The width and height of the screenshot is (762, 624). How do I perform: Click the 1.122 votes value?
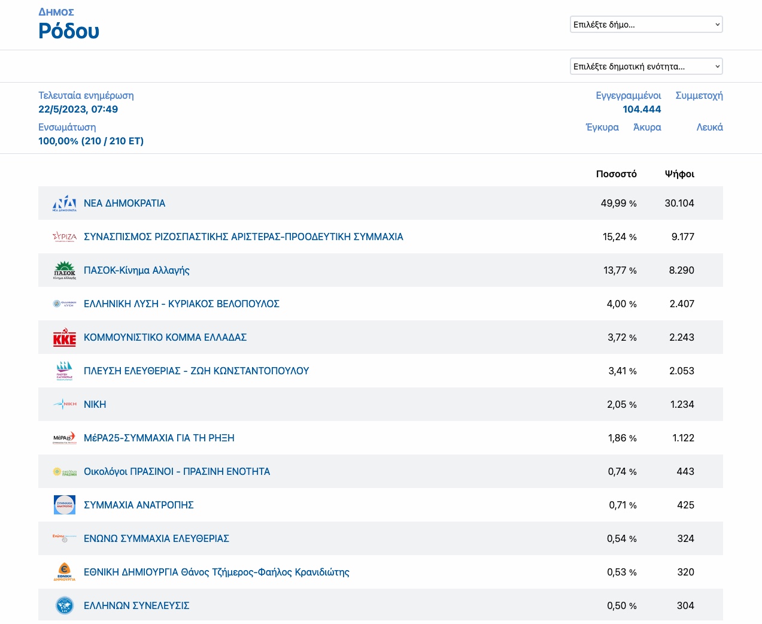pos(684,438)
